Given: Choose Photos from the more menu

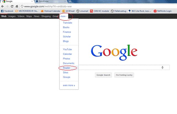Looking at the screenshot, I should point(66,59).
